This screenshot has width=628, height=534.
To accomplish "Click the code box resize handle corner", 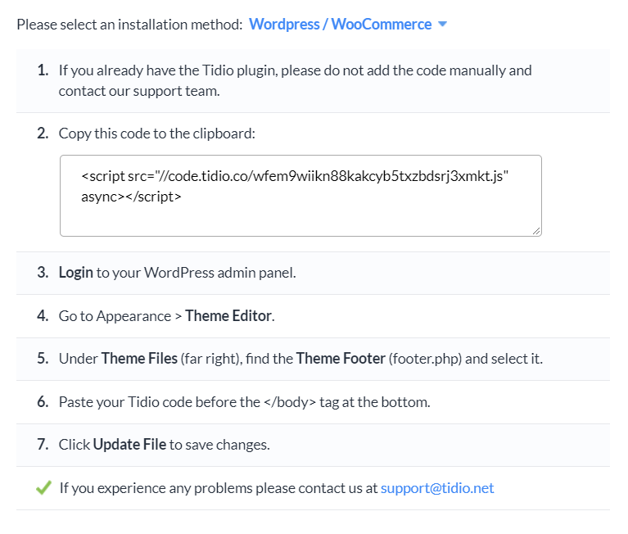I will coord(536,231).
